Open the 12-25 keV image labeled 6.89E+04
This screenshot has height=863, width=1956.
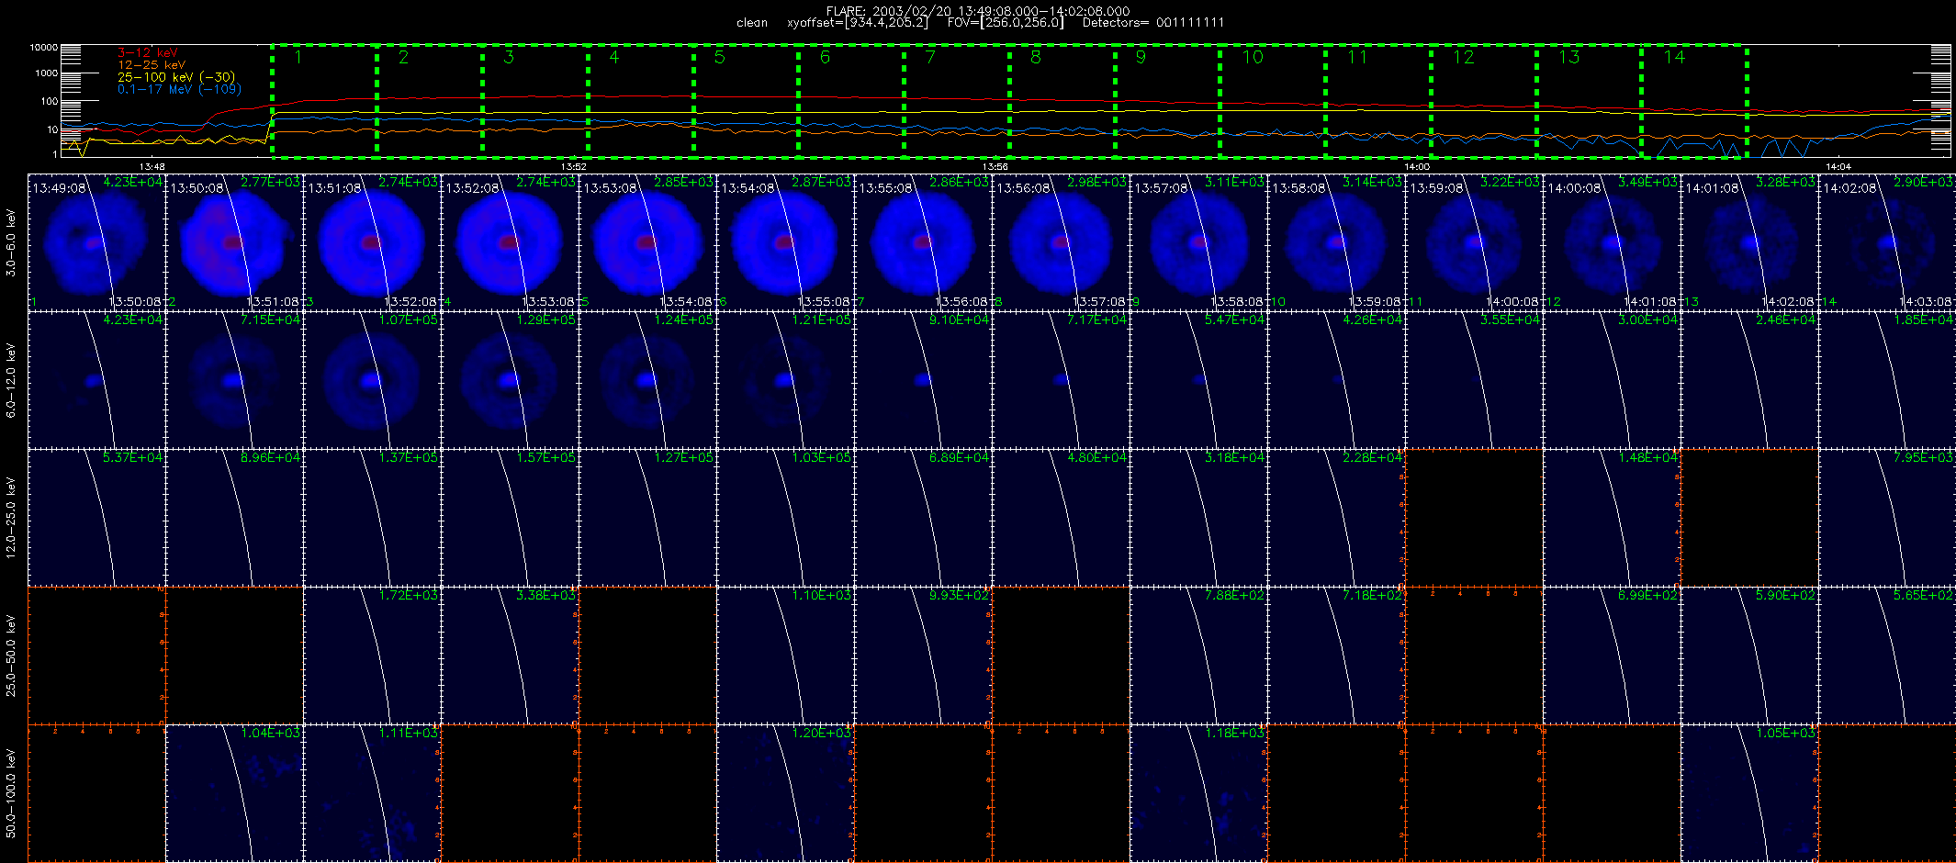924,518
